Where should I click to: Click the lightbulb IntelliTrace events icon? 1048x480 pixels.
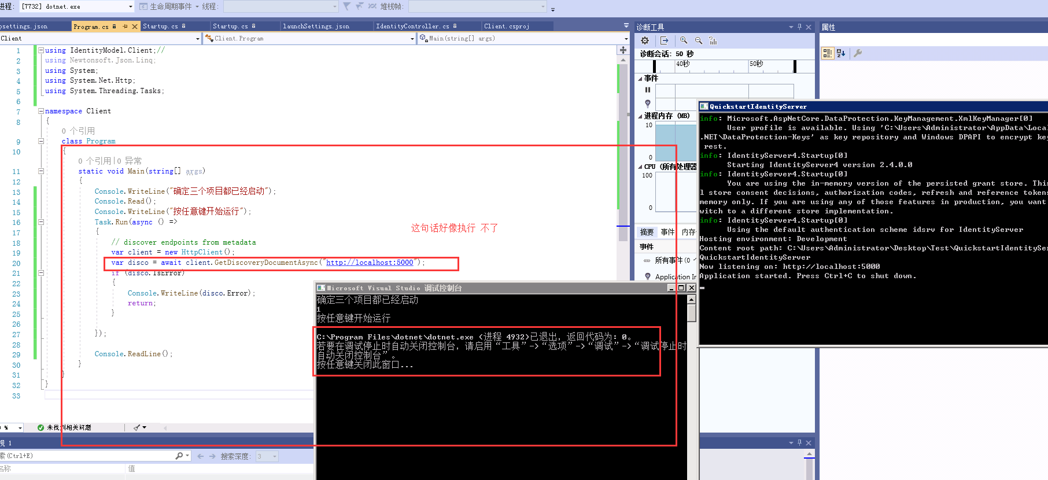(x=648, y=104)
